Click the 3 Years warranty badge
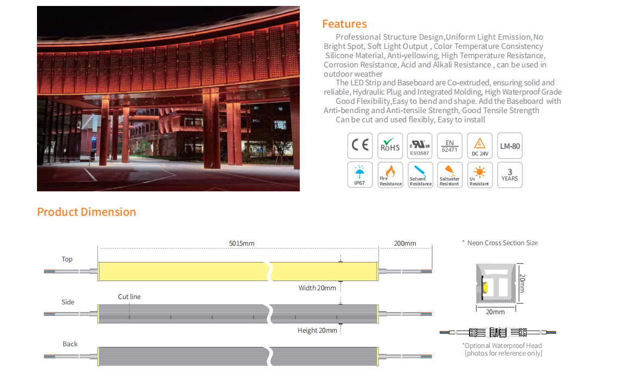 coord(509,175)
